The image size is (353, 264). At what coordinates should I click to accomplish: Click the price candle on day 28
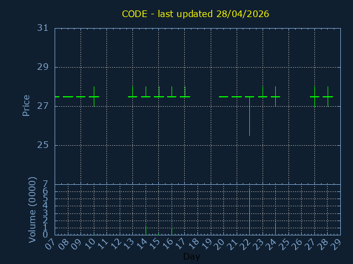coord(328,96)
